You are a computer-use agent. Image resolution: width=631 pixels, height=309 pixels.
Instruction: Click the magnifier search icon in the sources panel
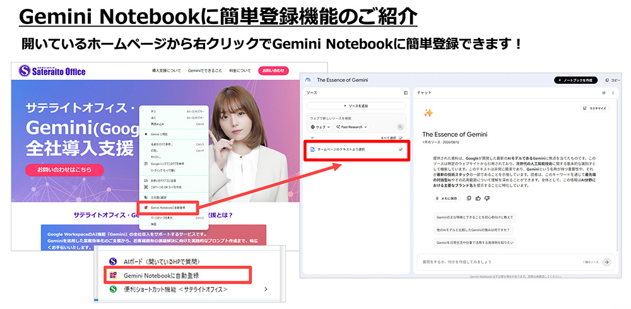pos(401,127)
